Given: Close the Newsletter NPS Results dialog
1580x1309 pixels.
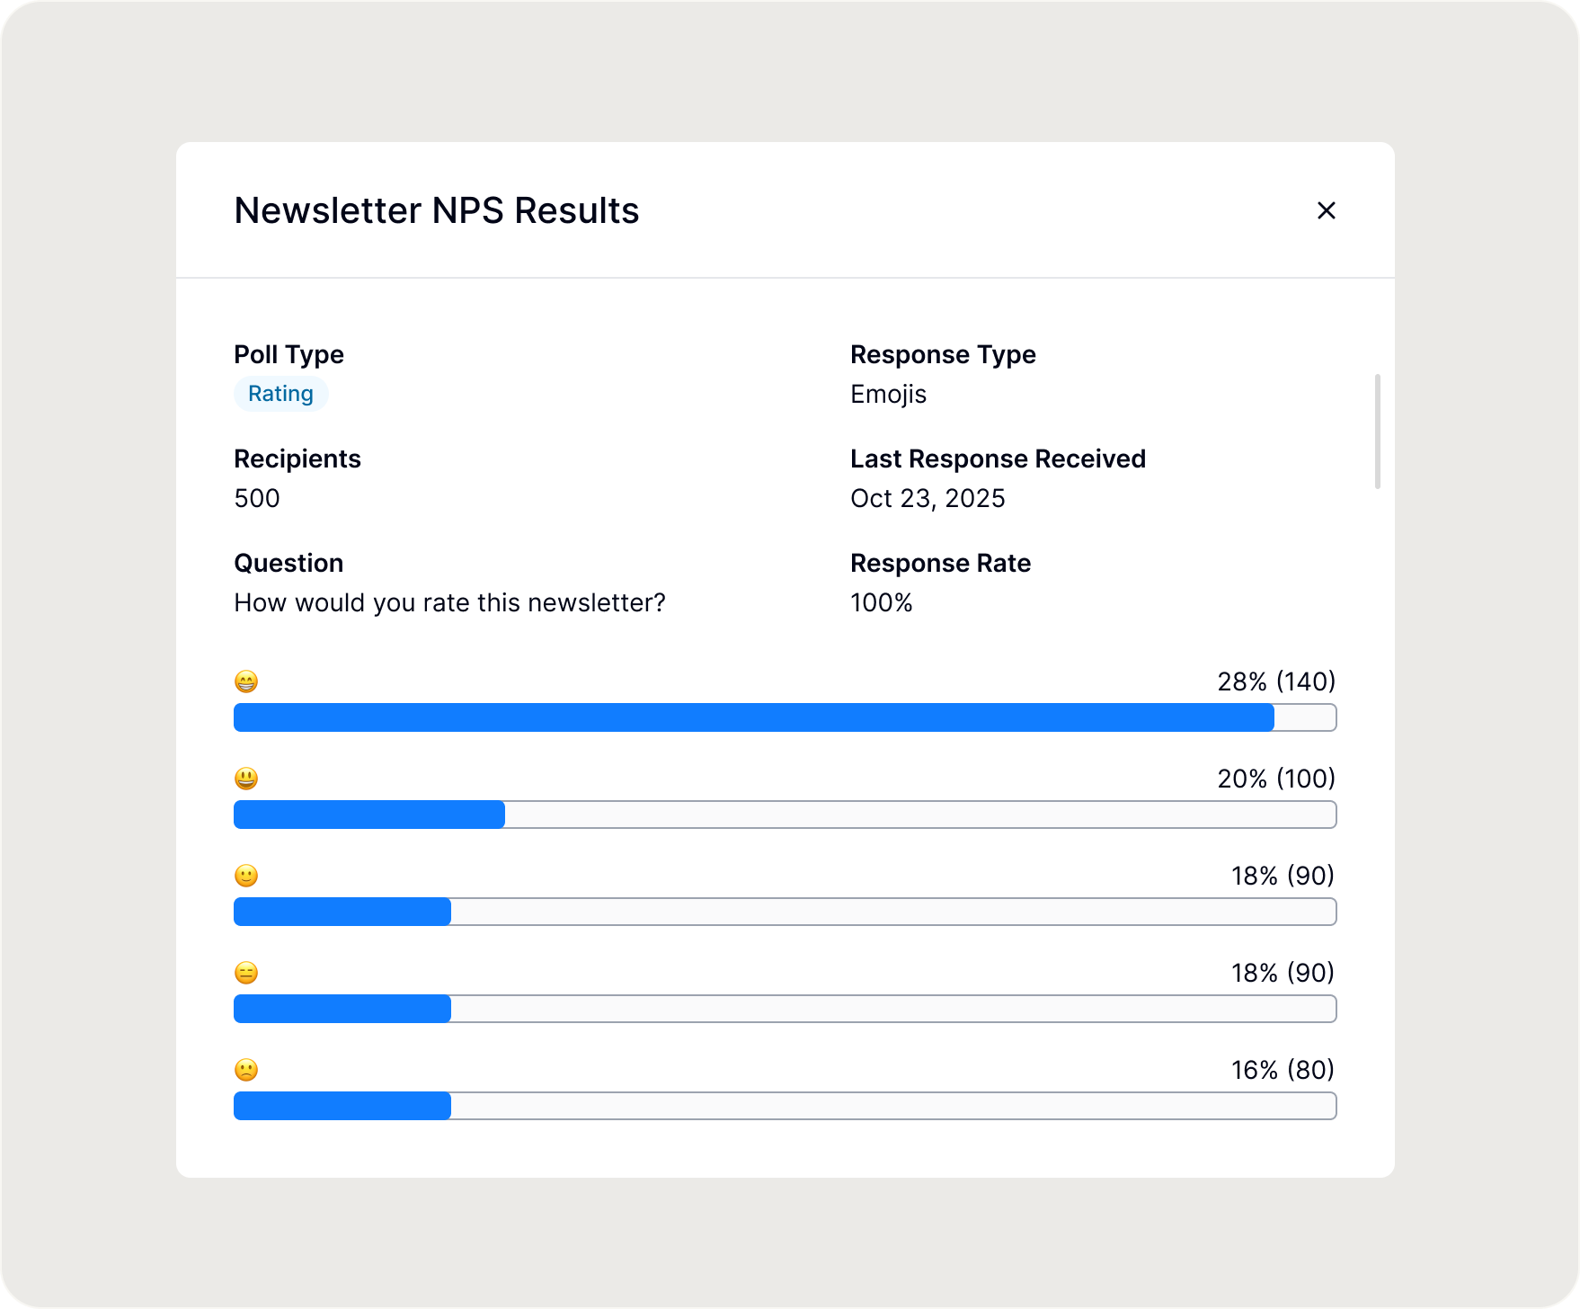Looking at the screenshot, I should (x=1326, y=210).
